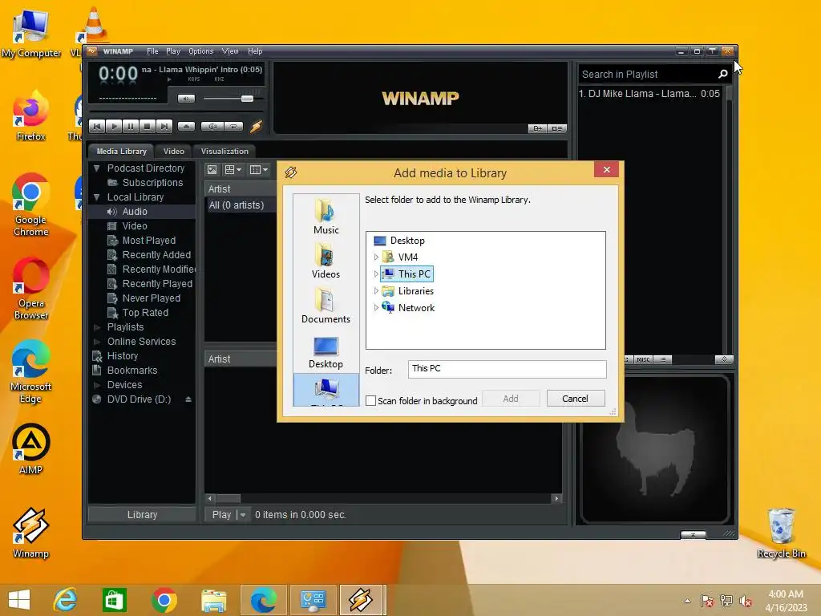This screenshot has width=821, height=616.
Task: Click the Library button at bottom
Action: pos(142,514)
